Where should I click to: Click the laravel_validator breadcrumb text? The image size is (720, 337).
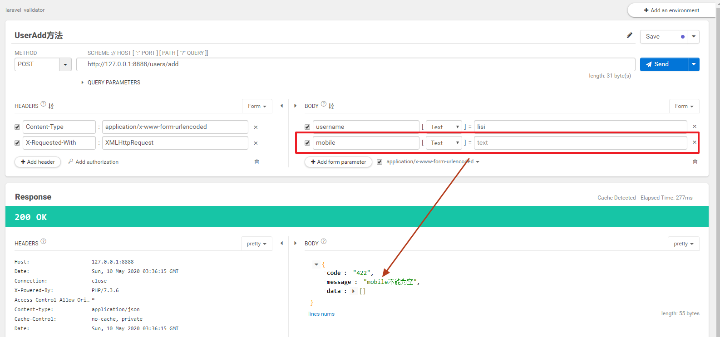point(25,10)
